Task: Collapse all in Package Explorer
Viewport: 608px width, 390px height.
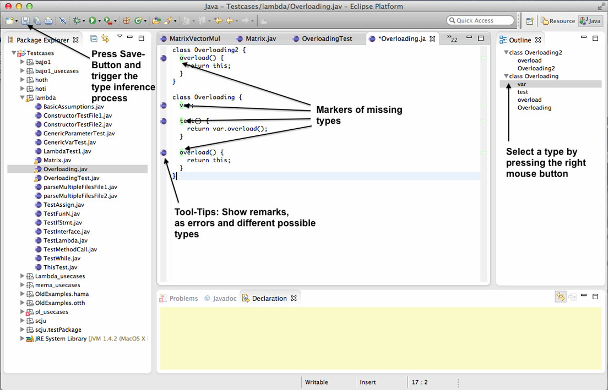Action: coord(94,39)
